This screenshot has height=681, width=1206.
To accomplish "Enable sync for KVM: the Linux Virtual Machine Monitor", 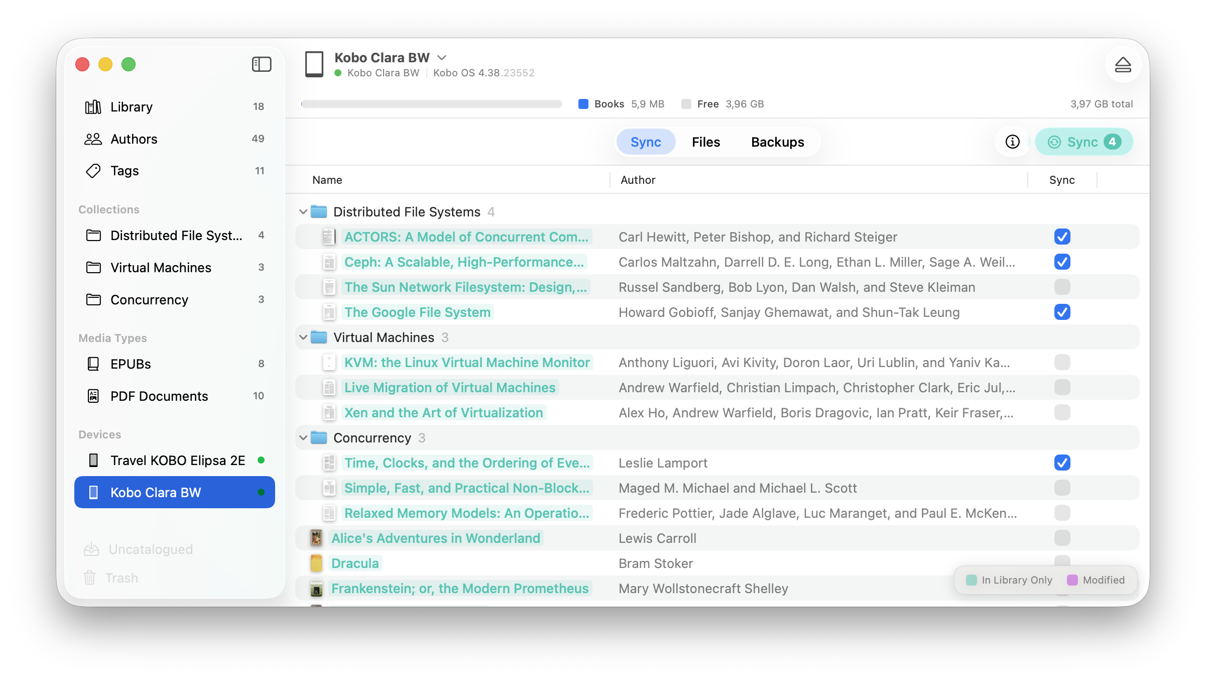I will click(x=1062, y=362).
